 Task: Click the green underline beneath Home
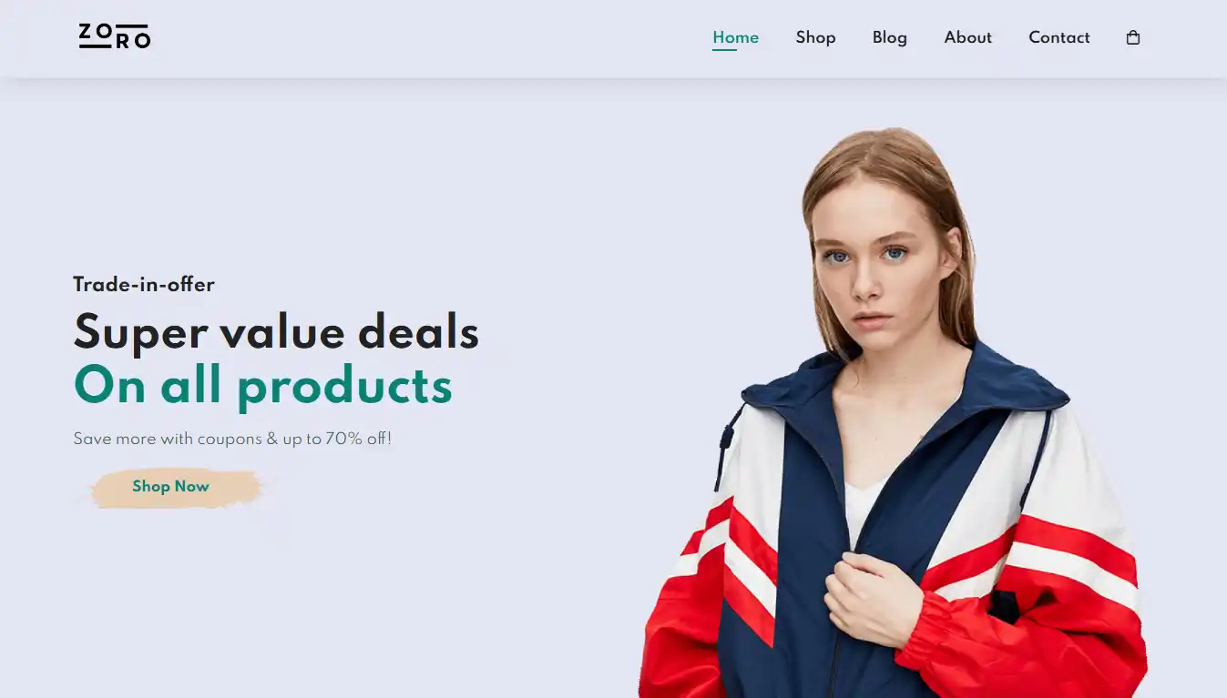coord(724,50)
